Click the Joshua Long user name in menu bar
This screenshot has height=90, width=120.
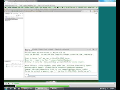pos(91,7)
